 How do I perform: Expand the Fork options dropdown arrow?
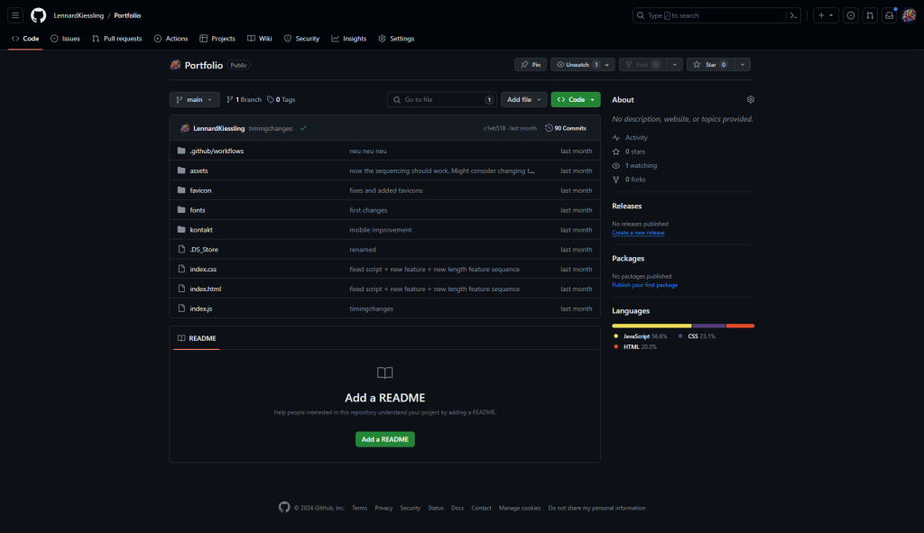(x=675, y=65)
